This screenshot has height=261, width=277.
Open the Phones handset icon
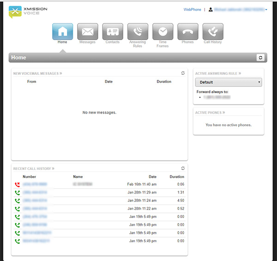pos(188,31)
